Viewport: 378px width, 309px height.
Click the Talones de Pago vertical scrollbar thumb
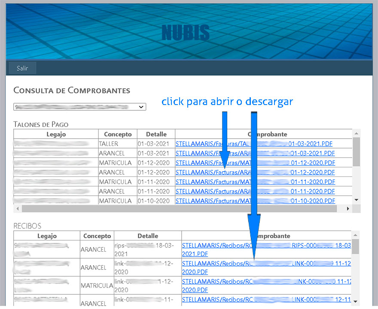(356, 152)
